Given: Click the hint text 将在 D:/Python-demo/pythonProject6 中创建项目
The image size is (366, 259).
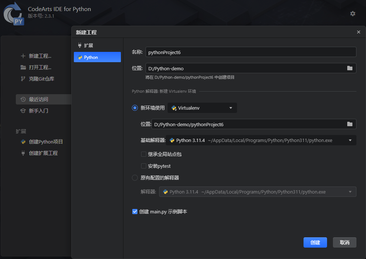Looking at the screenshot, I should pyautogui.click(x=190, y=77).
